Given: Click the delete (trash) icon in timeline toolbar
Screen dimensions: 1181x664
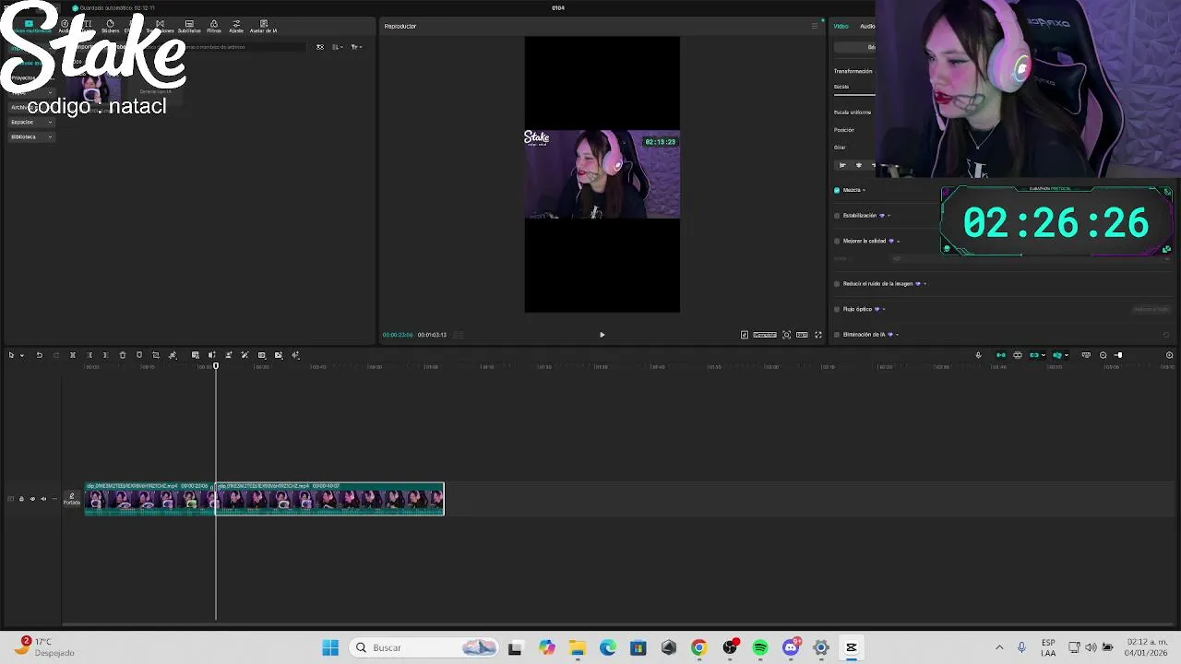Looking at the screenshot, I should pos(123,355).
